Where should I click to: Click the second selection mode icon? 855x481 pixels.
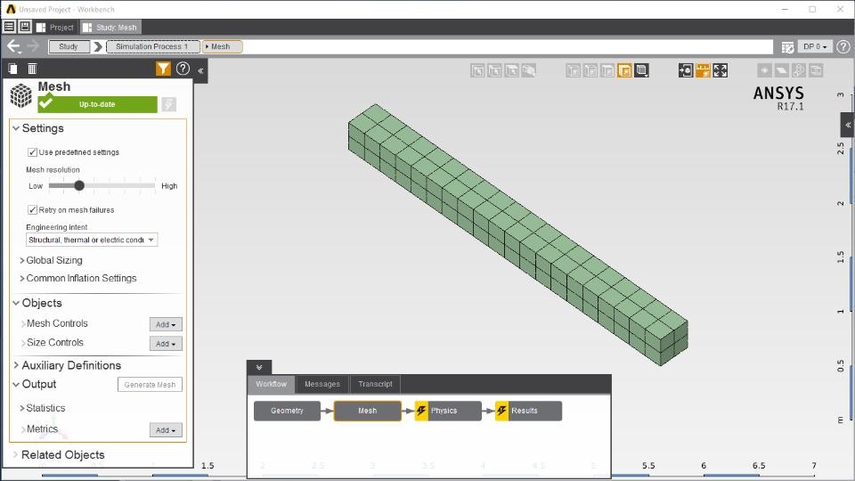click(494, 70)
